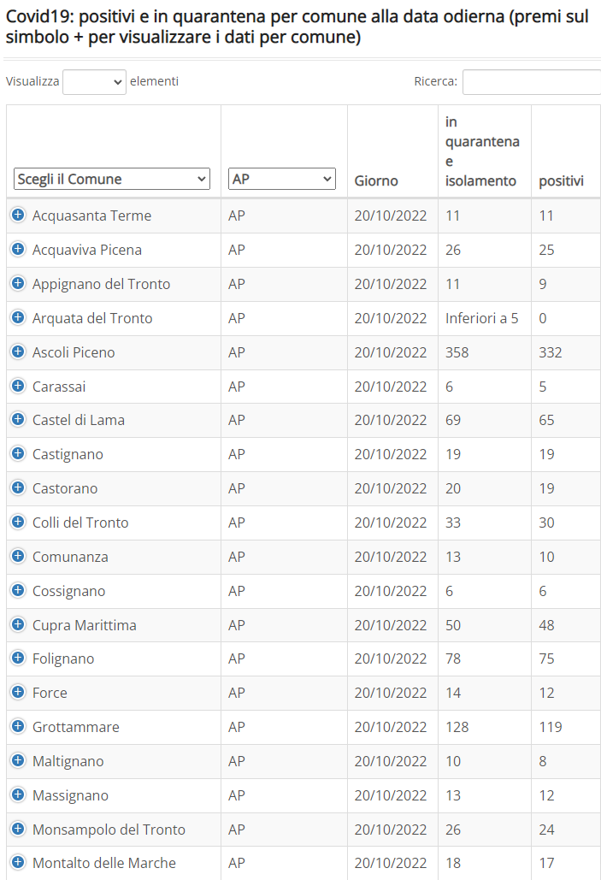The image size is (601, 880).
Task: Open the AP province filter dropdown
Action: click(x=282, y=179)
